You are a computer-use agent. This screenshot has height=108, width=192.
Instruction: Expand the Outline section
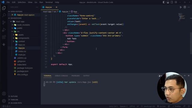click(9, 96)
